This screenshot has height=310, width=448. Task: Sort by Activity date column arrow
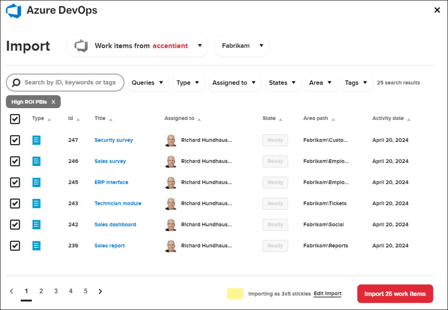coord(409,120)
